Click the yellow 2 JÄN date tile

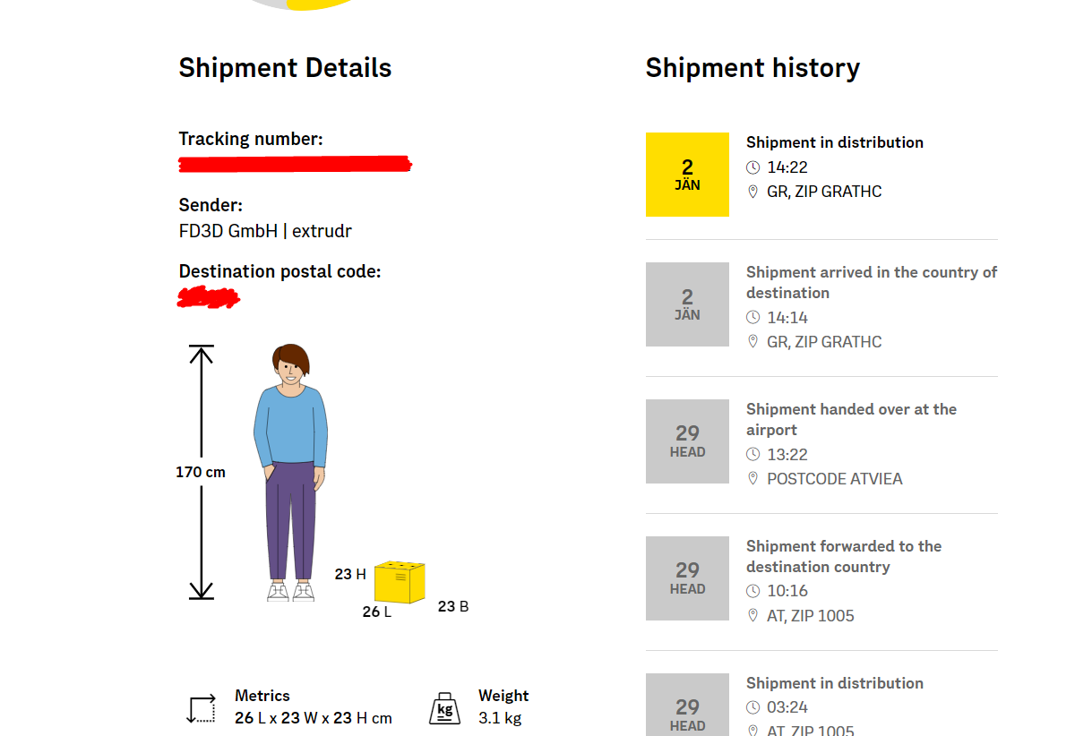pos(687,175)
